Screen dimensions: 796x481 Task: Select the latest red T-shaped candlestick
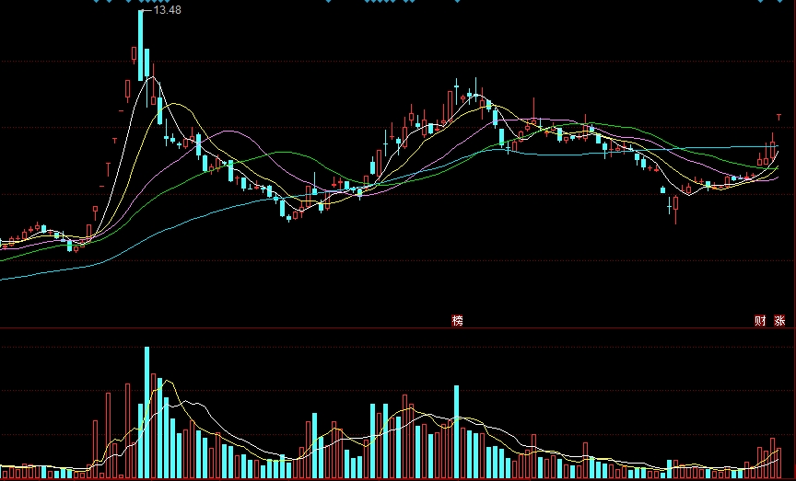(779, 118)
